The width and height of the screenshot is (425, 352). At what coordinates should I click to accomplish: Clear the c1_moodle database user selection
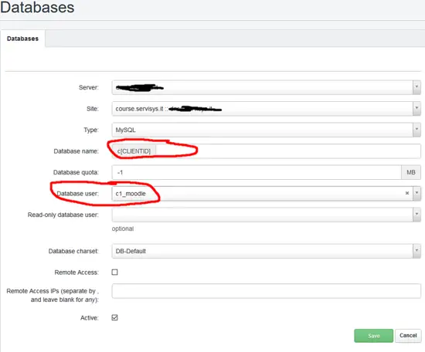click(406, 193)
